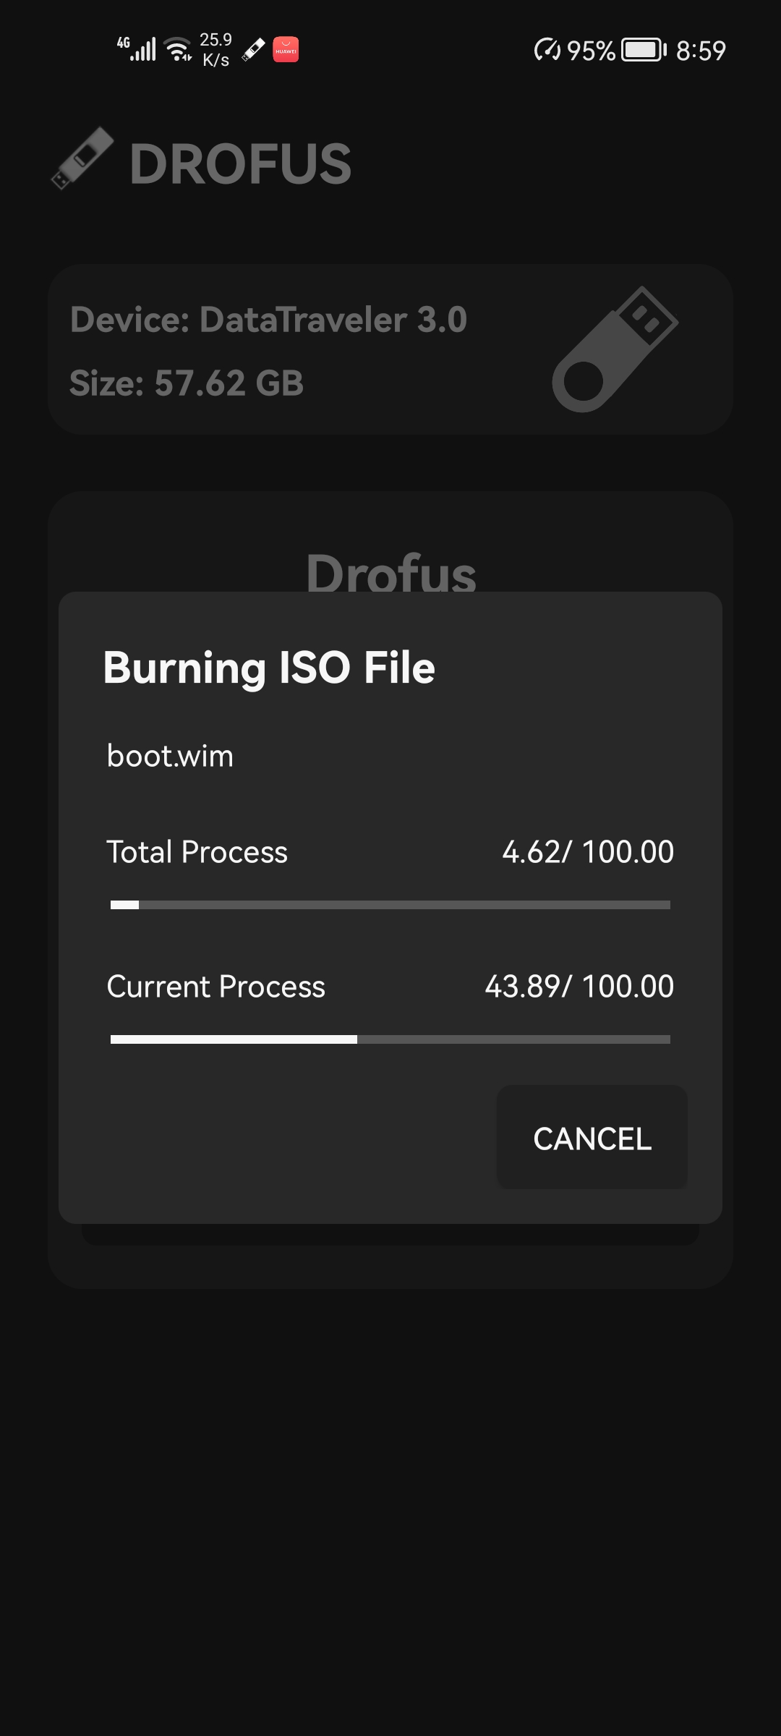Screen dimensions: 781x1736
Task: Tap the red Huawei AppGallery notification icon
Action: click(x=286, y=49)
